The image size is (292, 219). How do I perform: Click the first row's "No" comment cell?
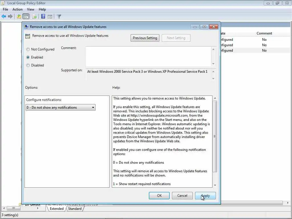264,39
